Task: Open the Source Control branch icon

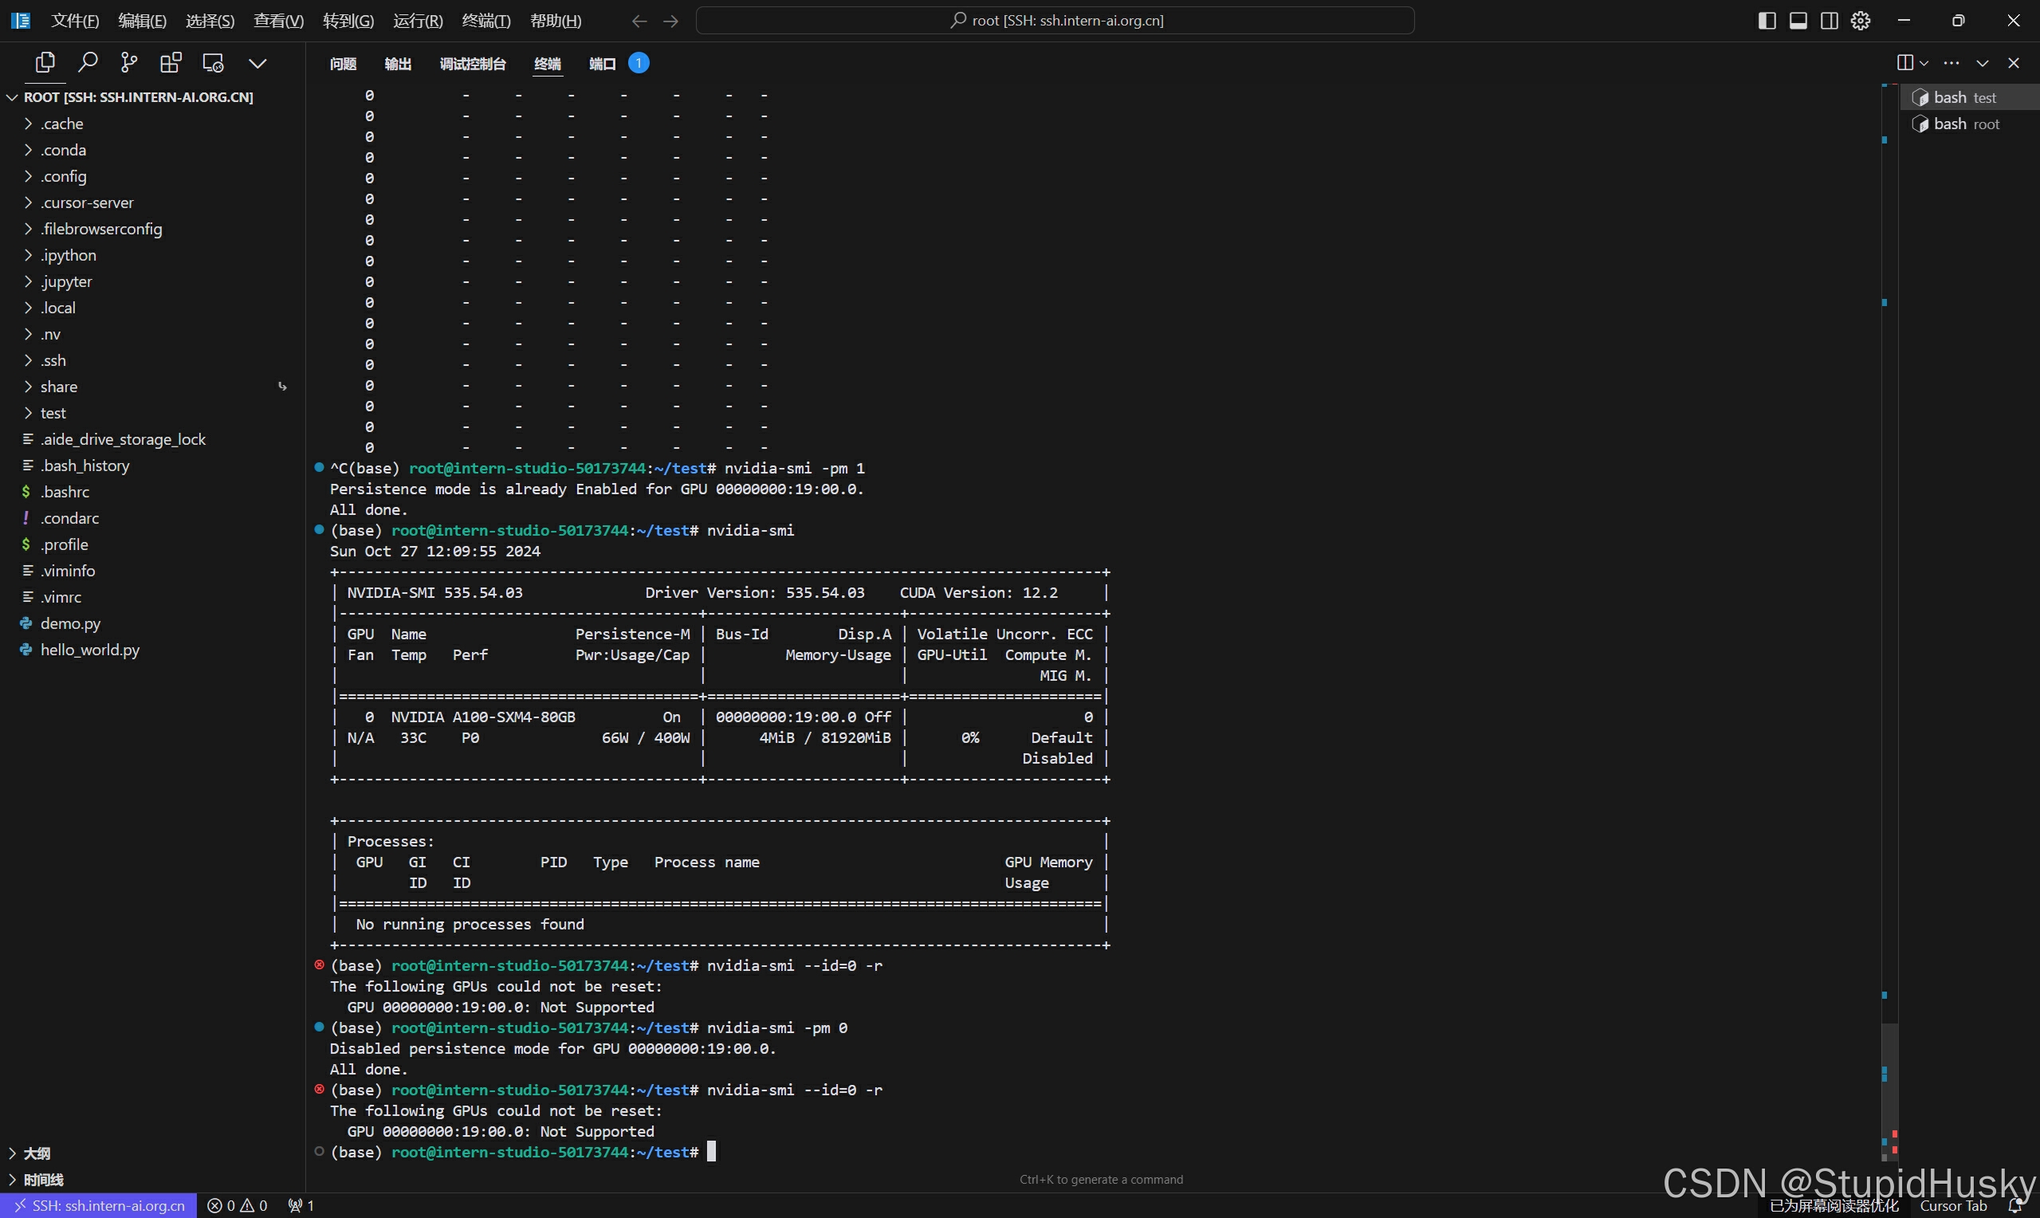Action: (129, 63)
